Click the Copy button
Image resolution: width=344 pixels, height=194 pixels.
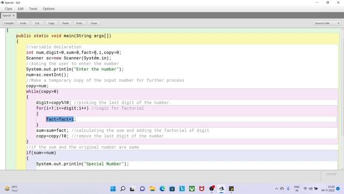52,23
